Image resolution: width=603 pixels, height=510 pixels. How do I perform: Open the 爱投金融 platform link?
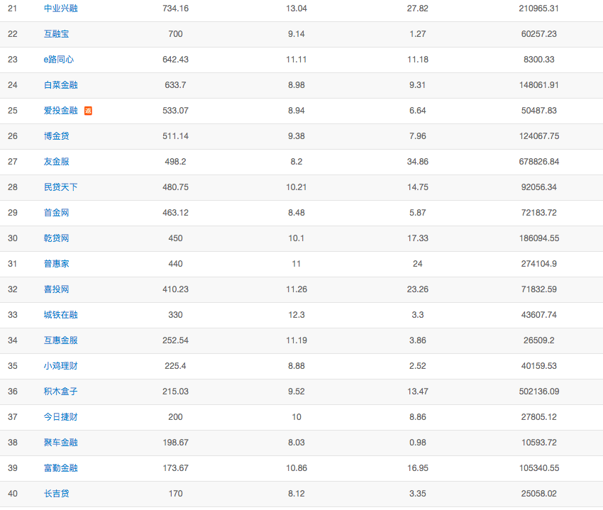pos(61,111)
